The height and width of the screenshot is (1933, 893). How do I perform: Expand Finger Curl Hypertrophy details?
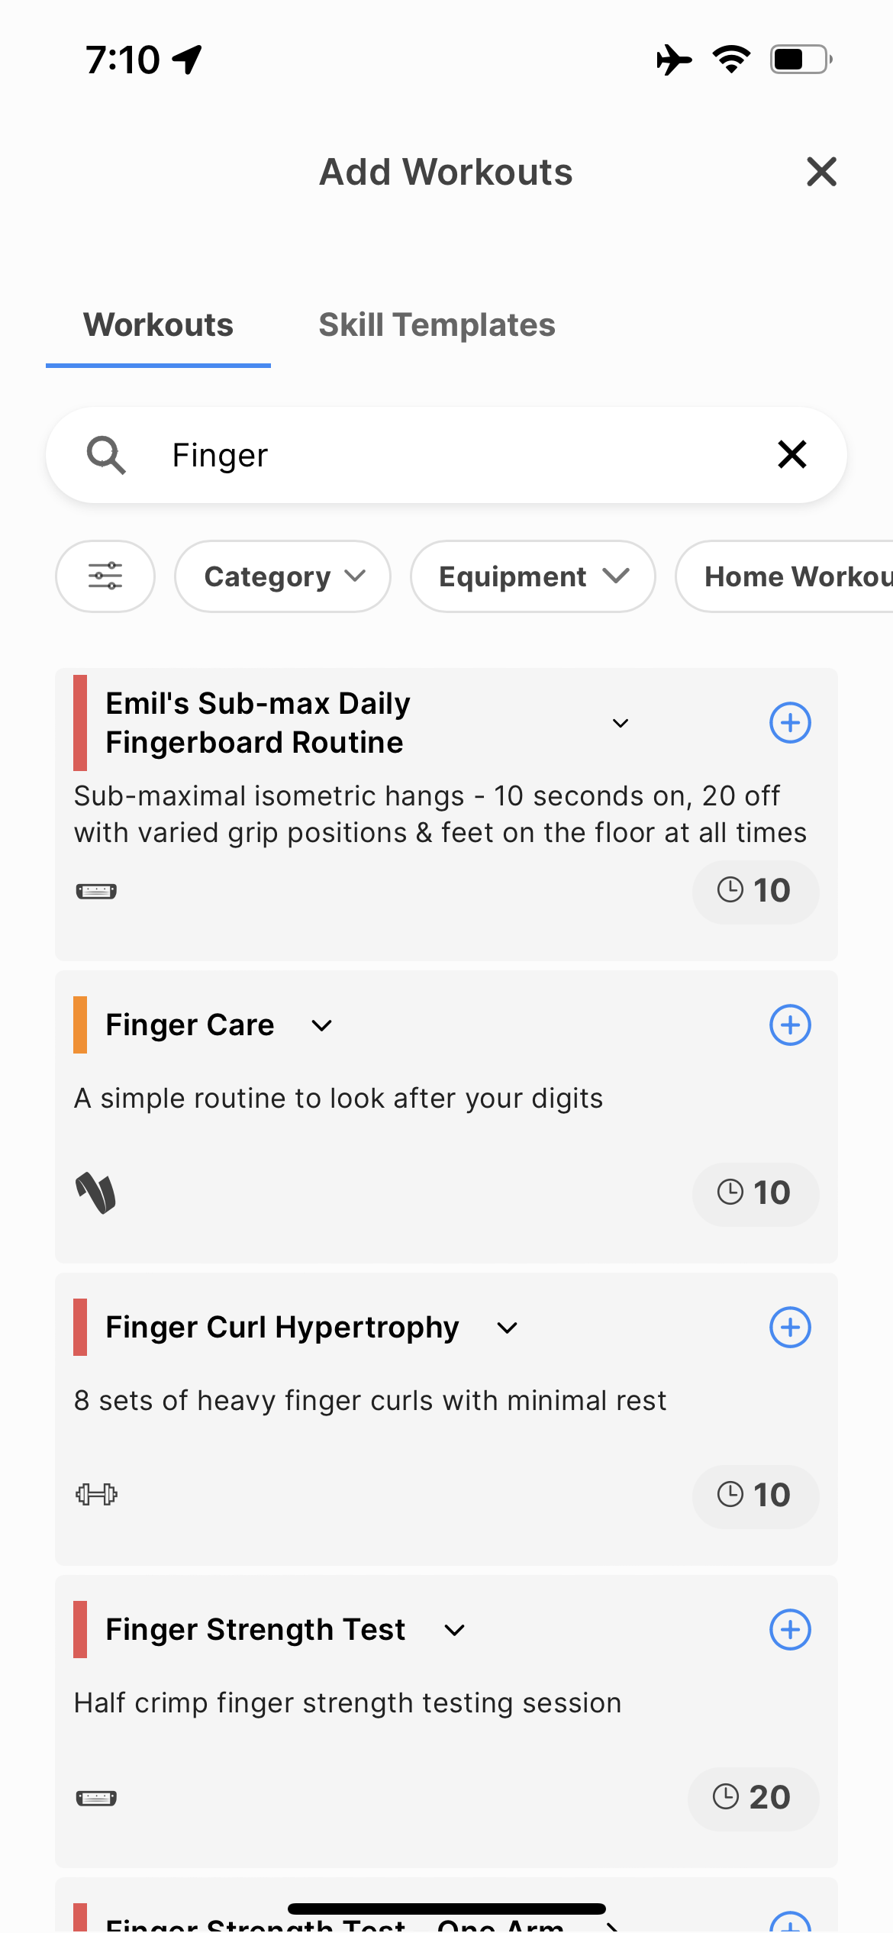[x=508, y=1328]
